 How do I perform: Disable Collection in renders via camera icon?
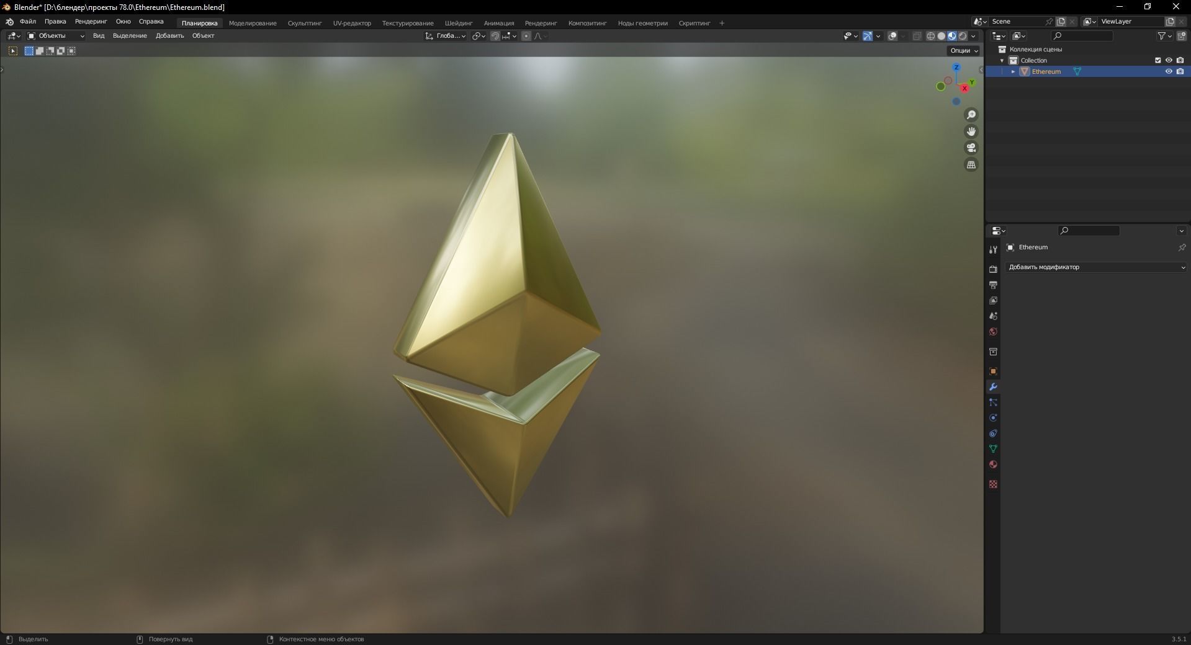click(1180, 61)
